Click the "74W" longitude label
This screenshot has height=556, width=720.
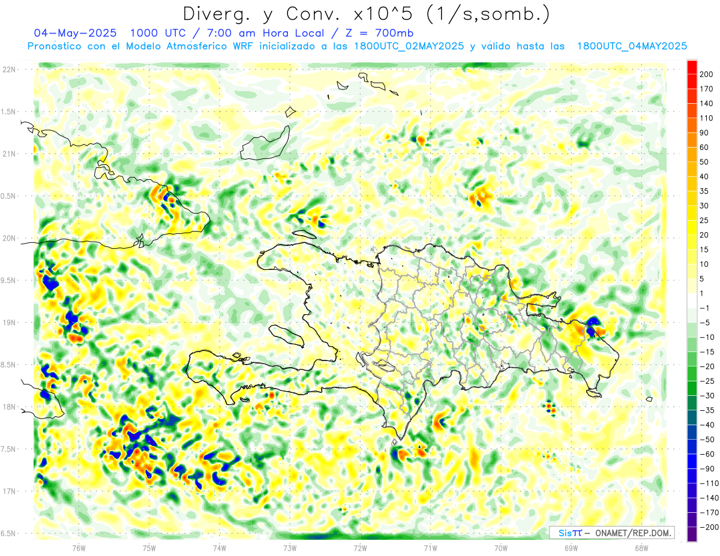coord(220,548)
